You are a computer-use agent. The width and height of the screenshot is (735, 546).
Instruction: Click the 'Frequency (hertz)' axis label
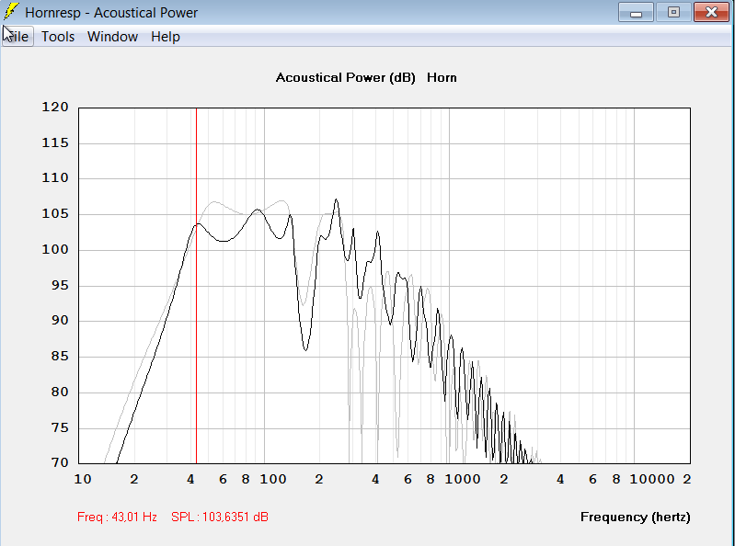pyautogui.click(x=635, y=517)
